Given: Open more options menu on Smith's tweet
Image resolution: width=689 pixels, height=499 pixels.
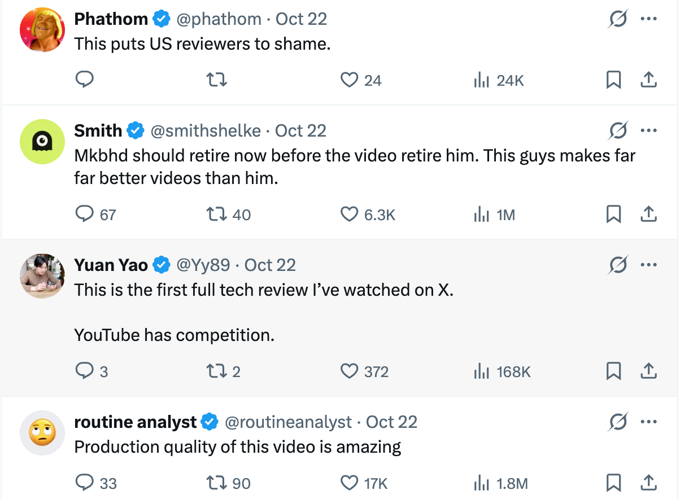Looking at the screenshot, I should [x=649, y=130].
